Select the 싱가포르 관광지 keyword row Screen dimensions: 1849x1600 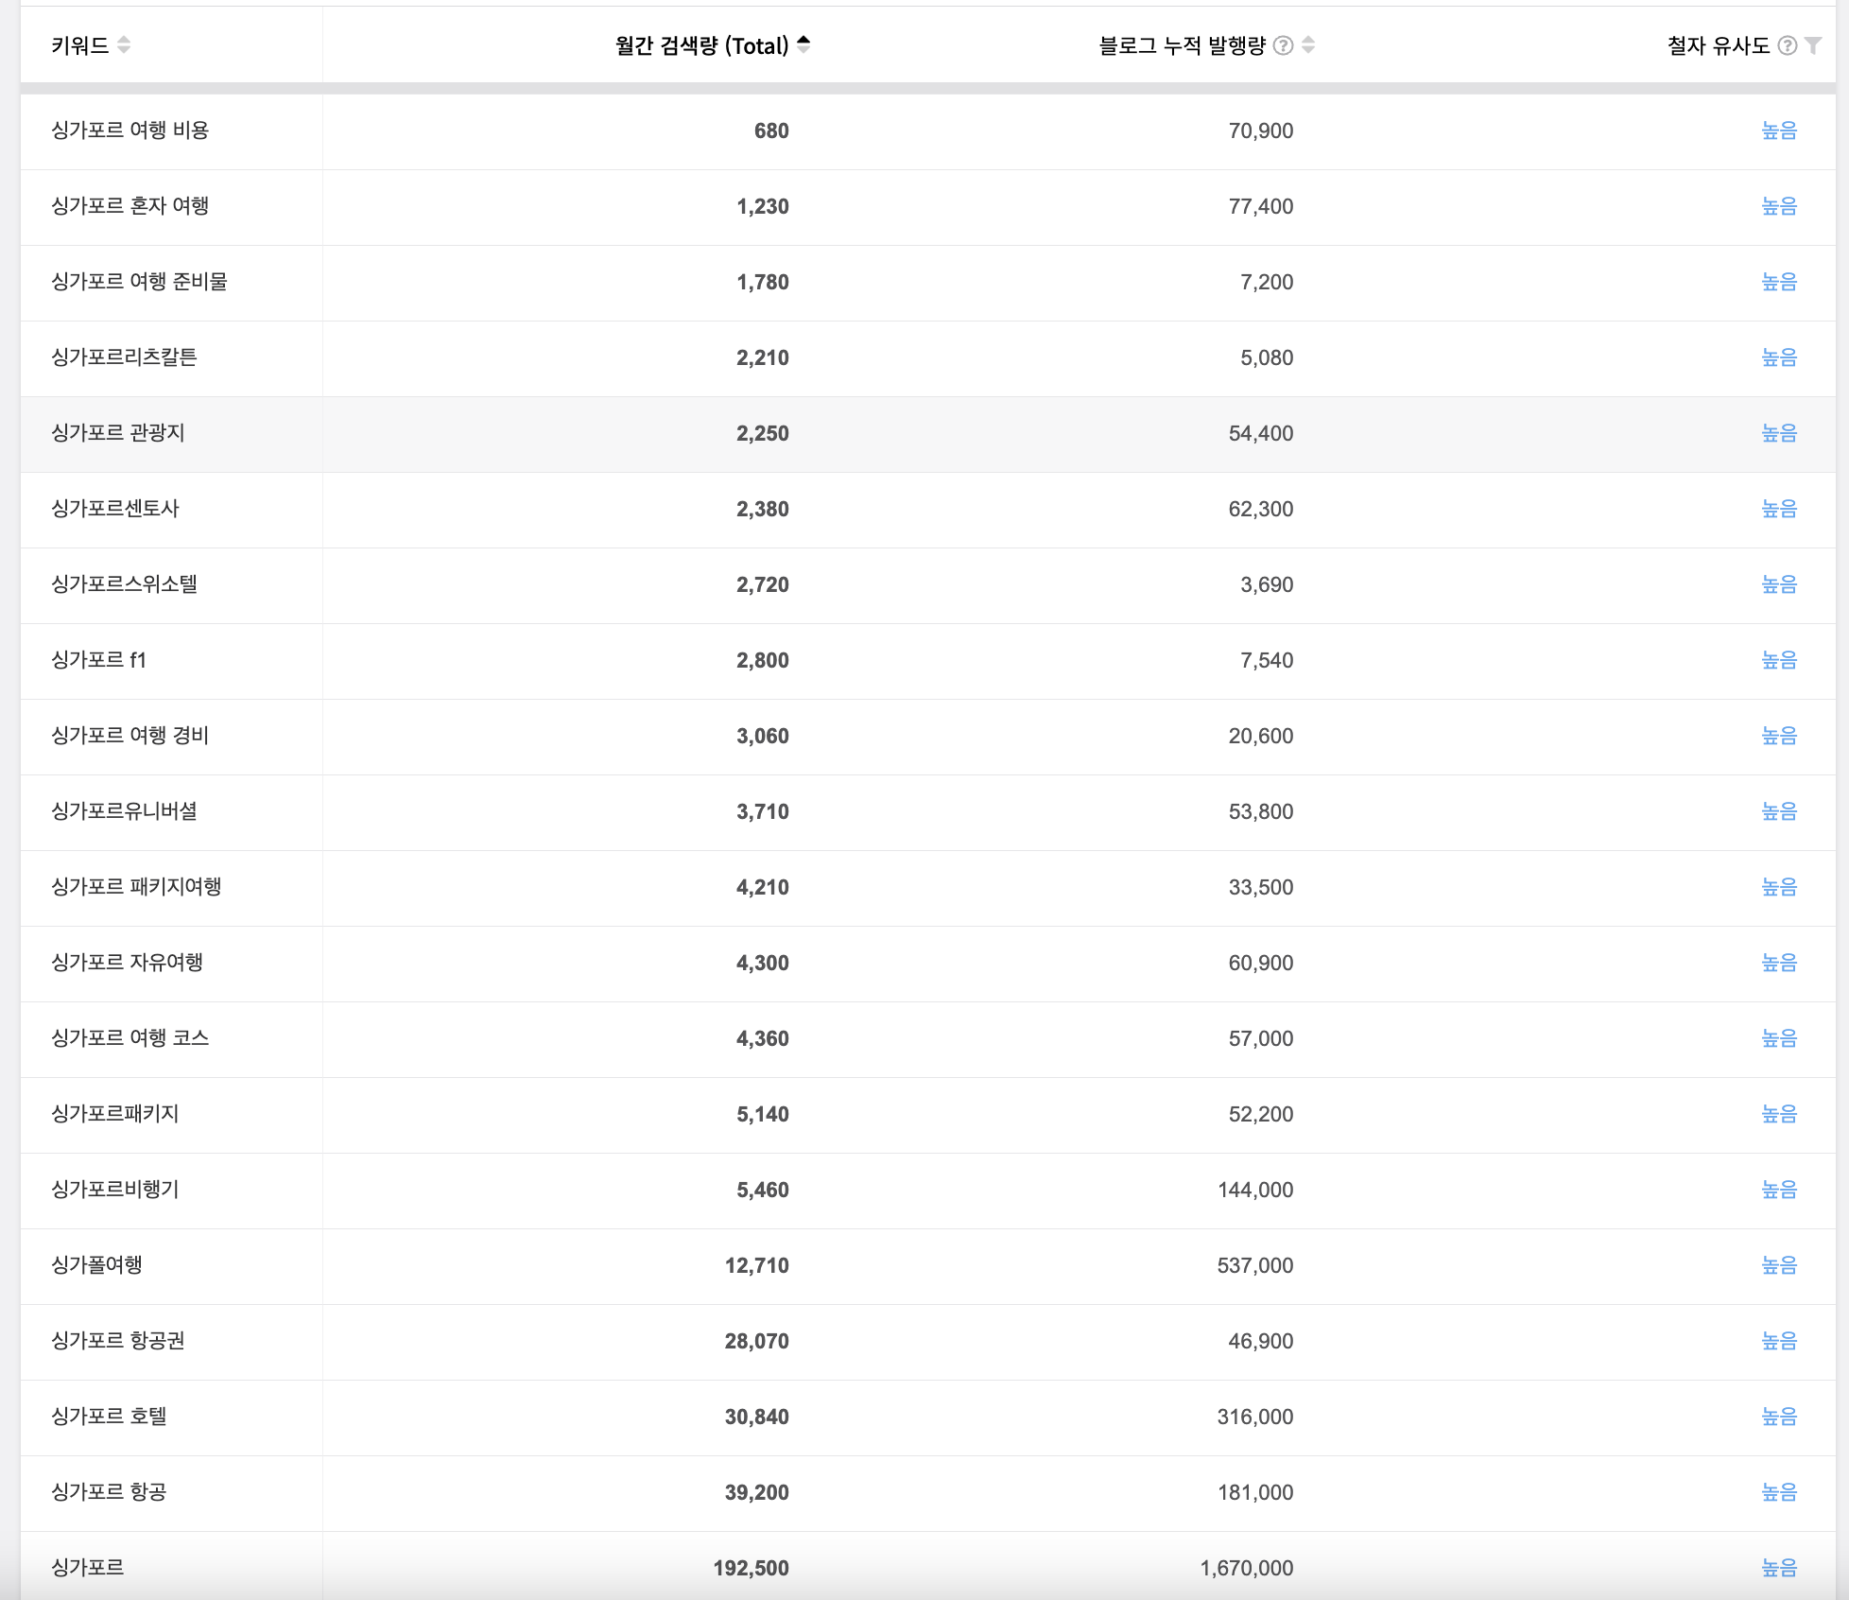point(927,434)
